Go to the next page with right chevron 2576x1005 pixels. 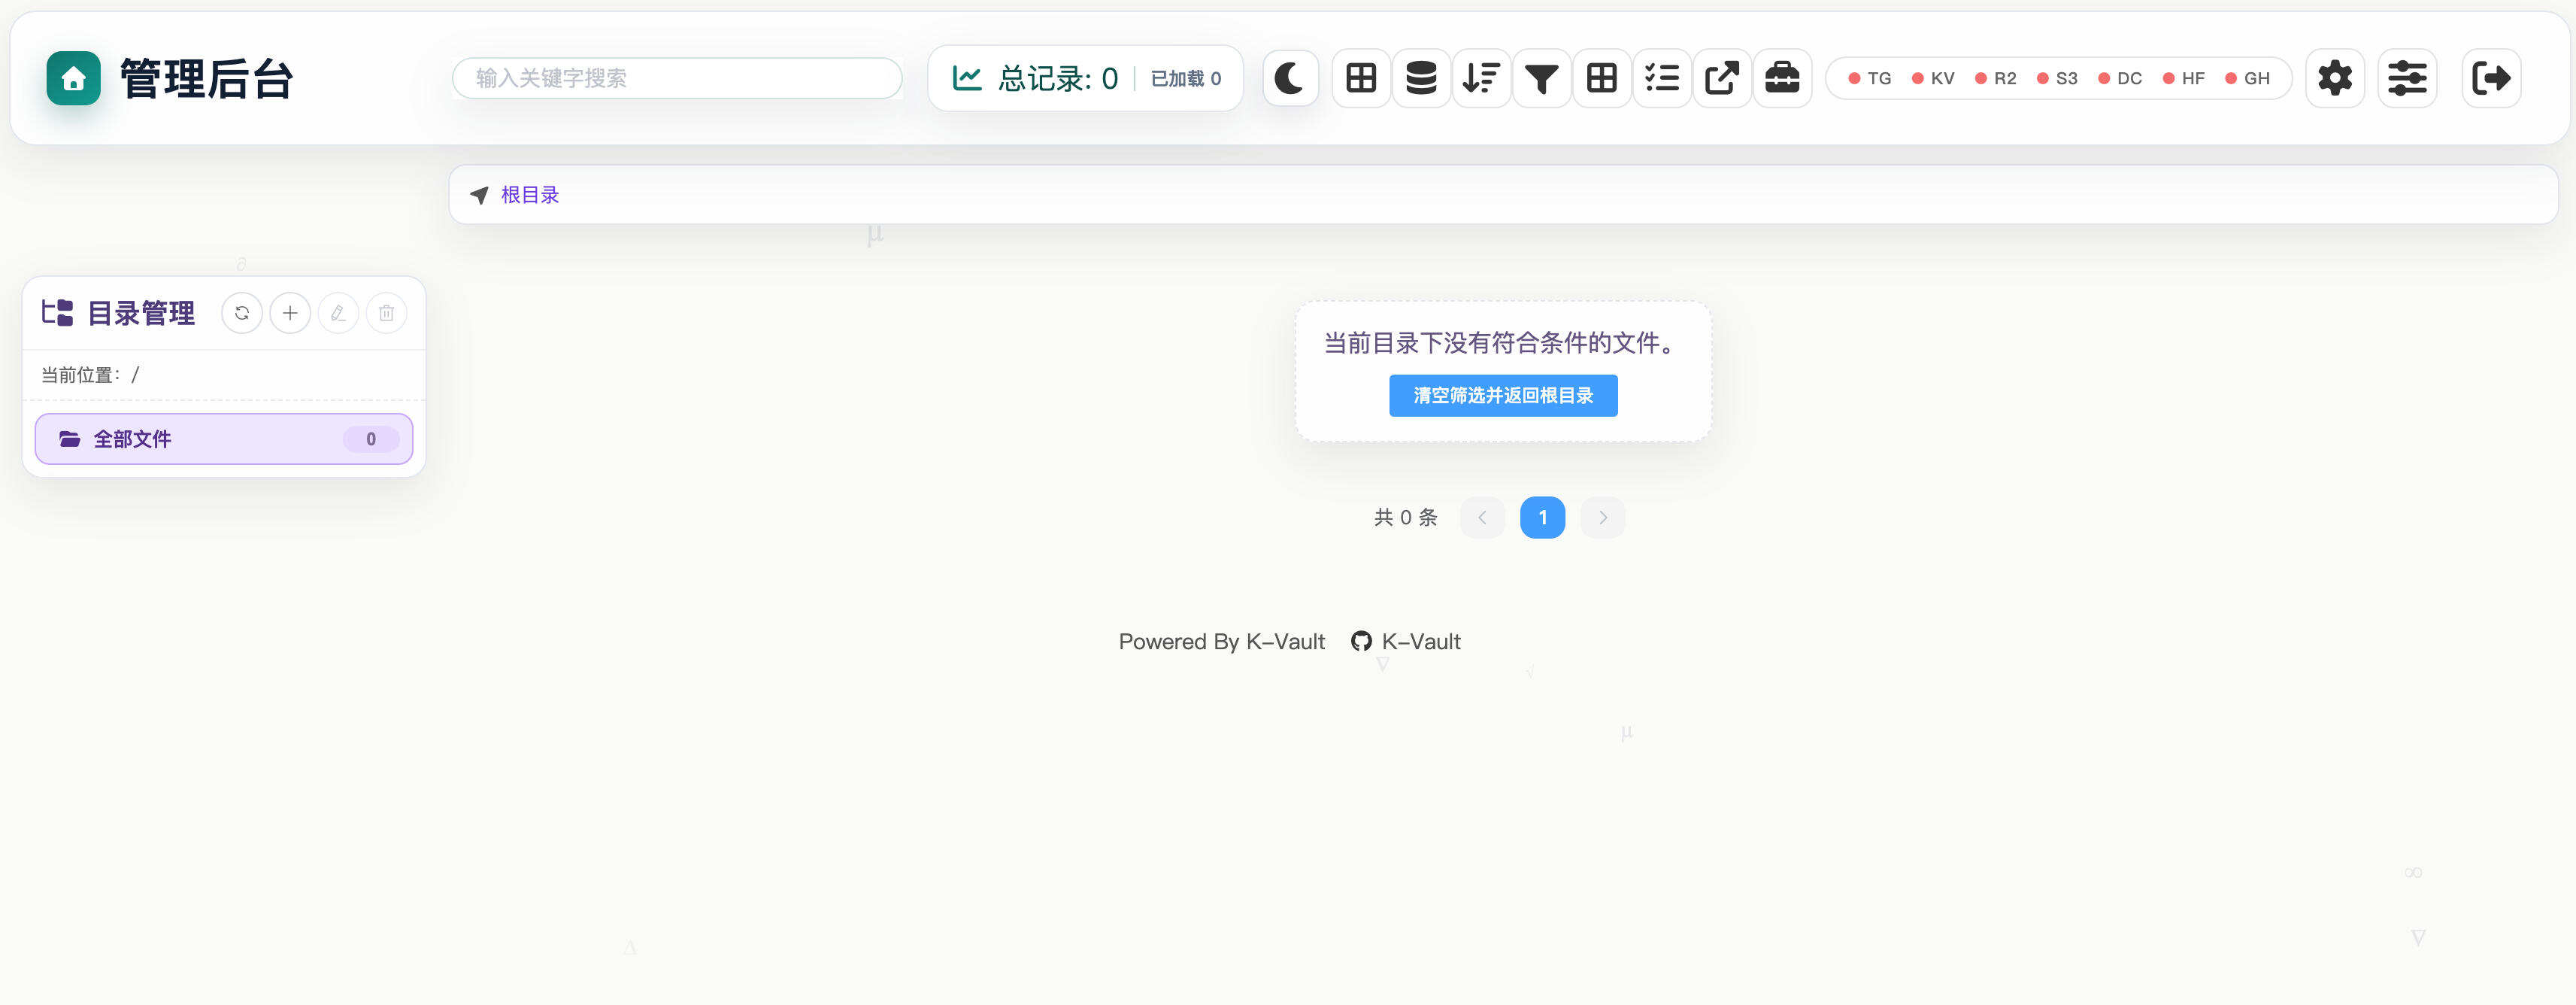tap(1602, 517)
